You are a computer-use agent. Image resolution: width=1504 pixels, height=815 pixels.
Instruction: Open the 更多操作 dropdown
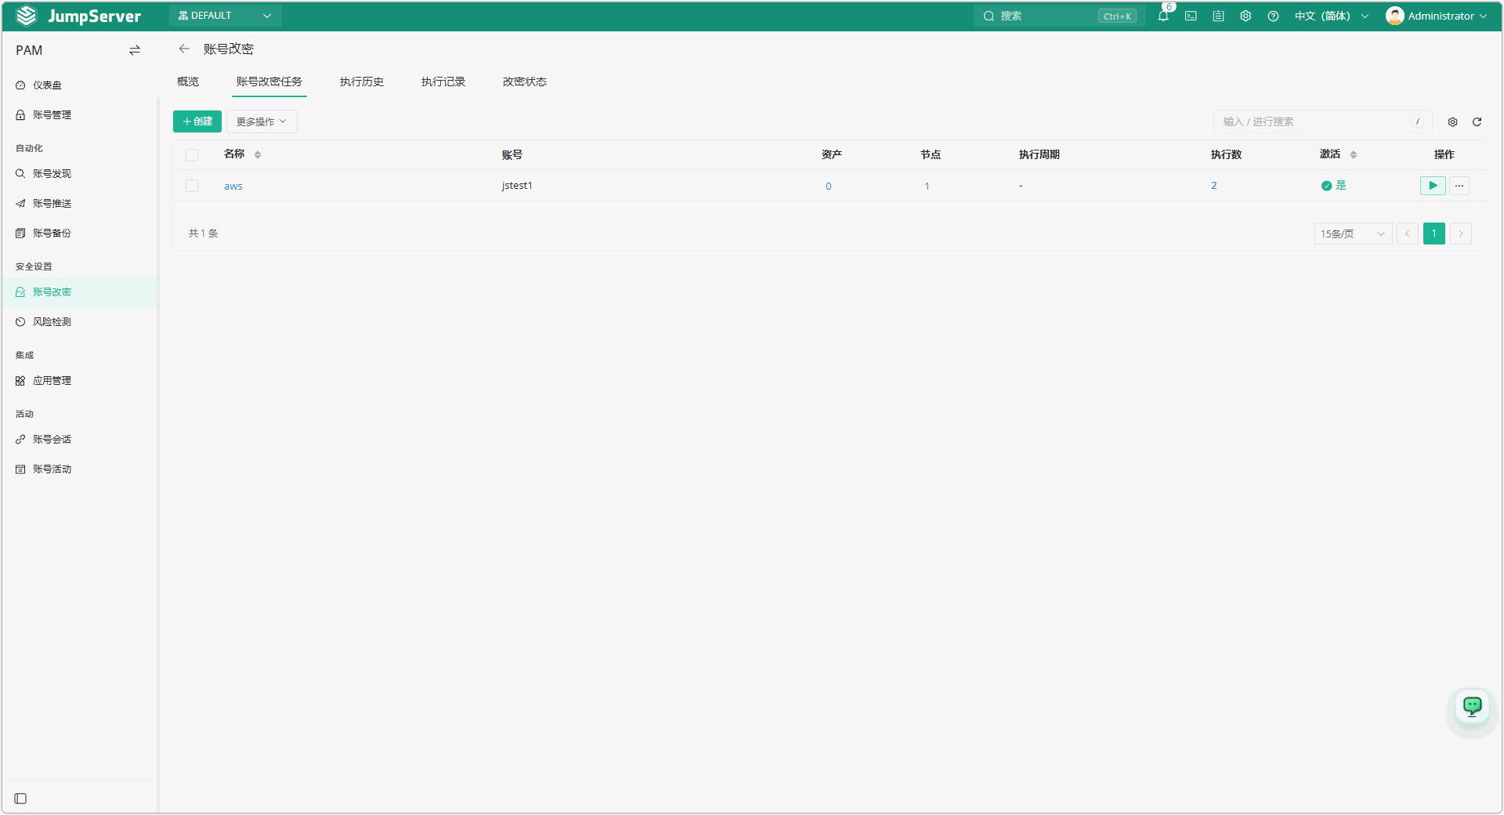[x=262, y=121]
